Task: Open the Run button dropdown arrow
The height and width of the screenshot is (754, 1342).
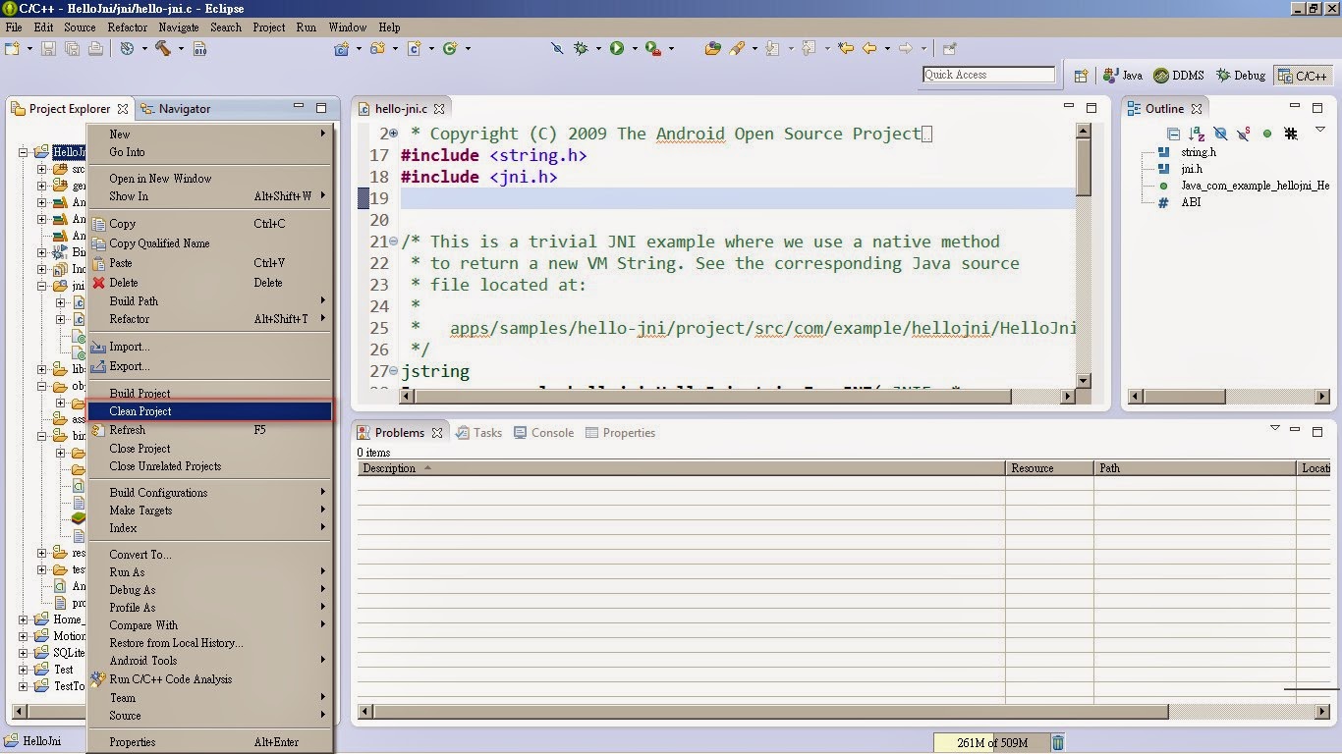Action: (x=635, y=48)
